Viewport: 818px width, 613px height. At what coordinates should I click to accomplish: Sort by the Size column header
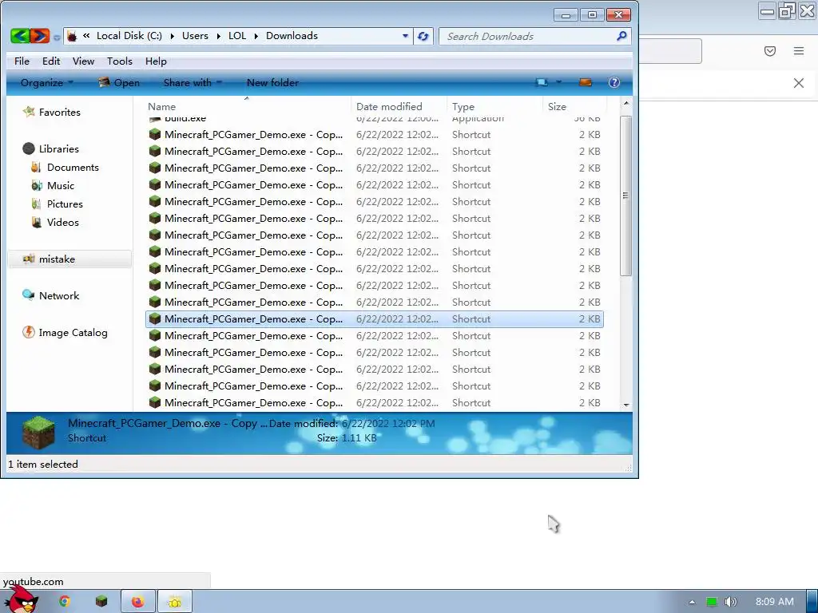point(574,106)
